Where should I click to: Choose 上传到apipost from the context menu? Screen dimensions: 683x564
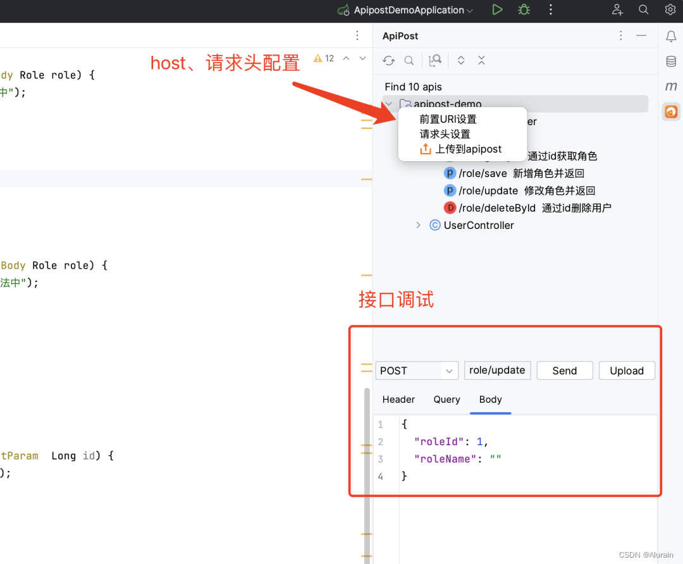[469, 149]
